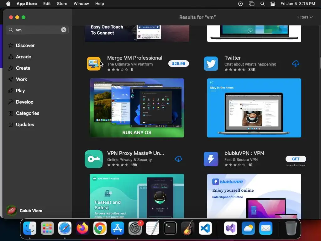The height and width of the screenshot is (241, 321).
Task: Open Spotlight search in menu bar
Action: coord(262,4)
